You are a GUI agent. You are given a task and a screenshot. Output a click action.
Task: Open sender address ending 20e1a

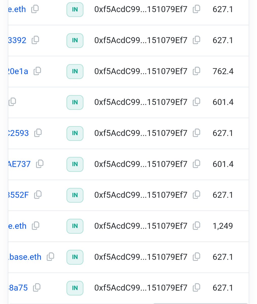click(x=18, y=71)
